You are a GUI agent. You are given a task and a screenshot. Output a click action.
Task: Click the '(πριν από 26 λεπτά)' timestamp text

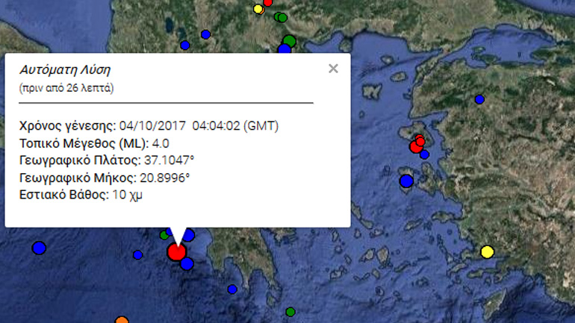(66, 88)
